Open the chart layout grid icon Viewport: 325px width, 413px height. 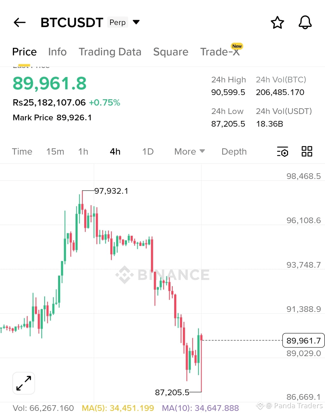click(x=307, y=152)
